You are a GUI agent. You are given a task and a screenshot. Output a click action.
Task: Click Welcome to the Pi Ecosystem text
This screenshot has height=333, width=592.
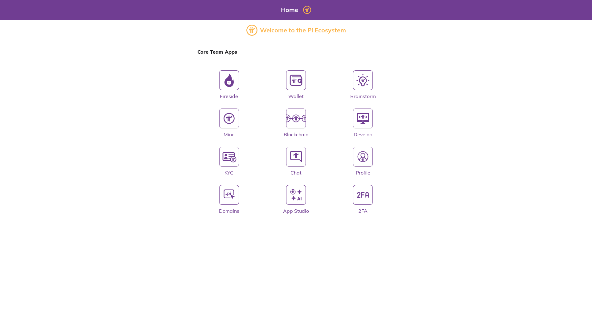[303, 30]
